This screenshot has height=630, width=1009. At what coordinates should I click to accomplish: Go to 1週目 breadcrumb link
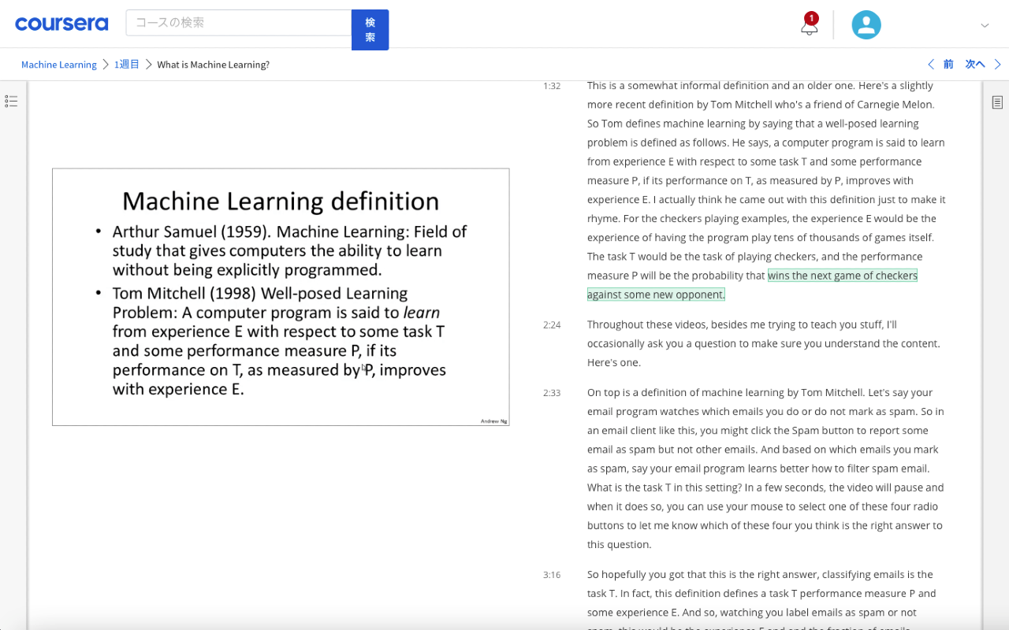(127, 65)
